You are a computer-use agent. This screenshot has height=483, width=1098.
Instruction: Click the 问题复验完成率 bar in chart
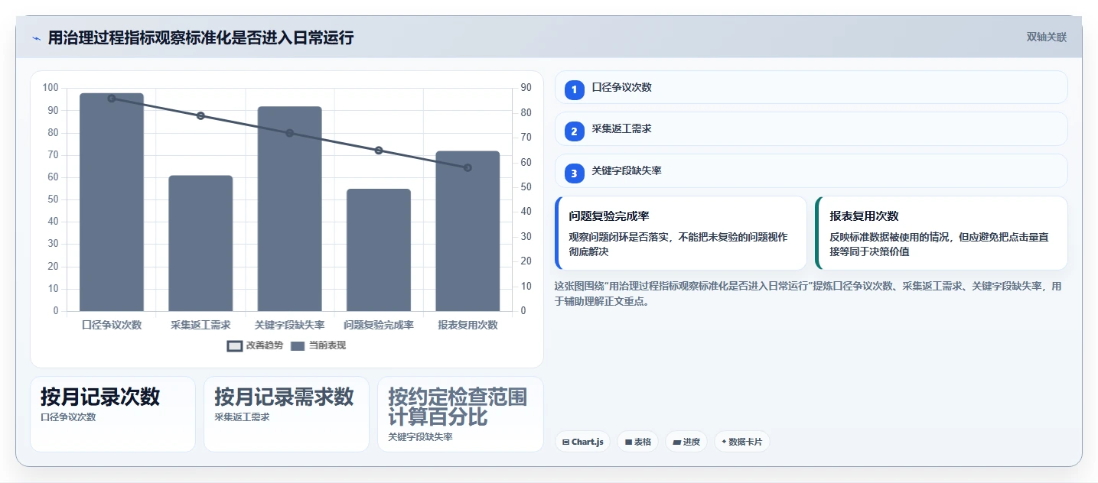click(379, 250)
